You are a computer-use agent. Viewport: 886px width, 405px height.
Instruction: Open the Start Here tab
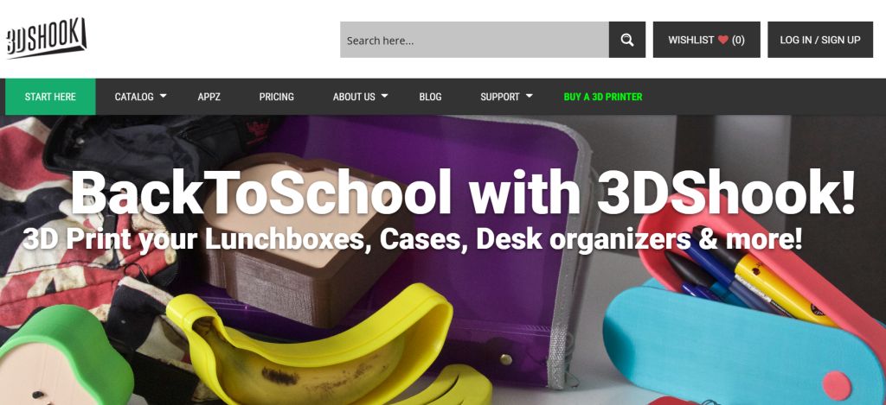50,97
